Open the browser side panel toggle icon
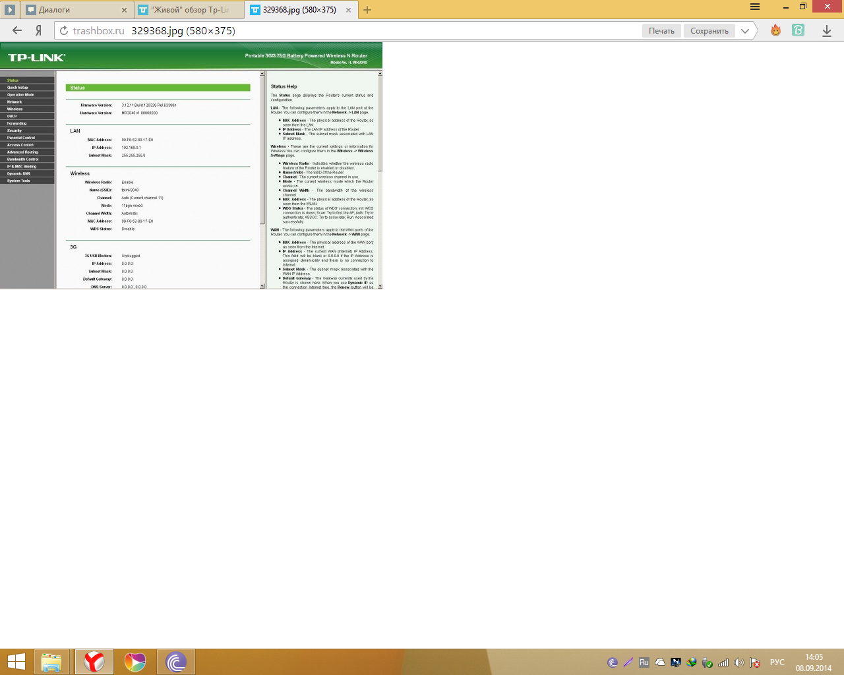 click(x=9, y=9)
